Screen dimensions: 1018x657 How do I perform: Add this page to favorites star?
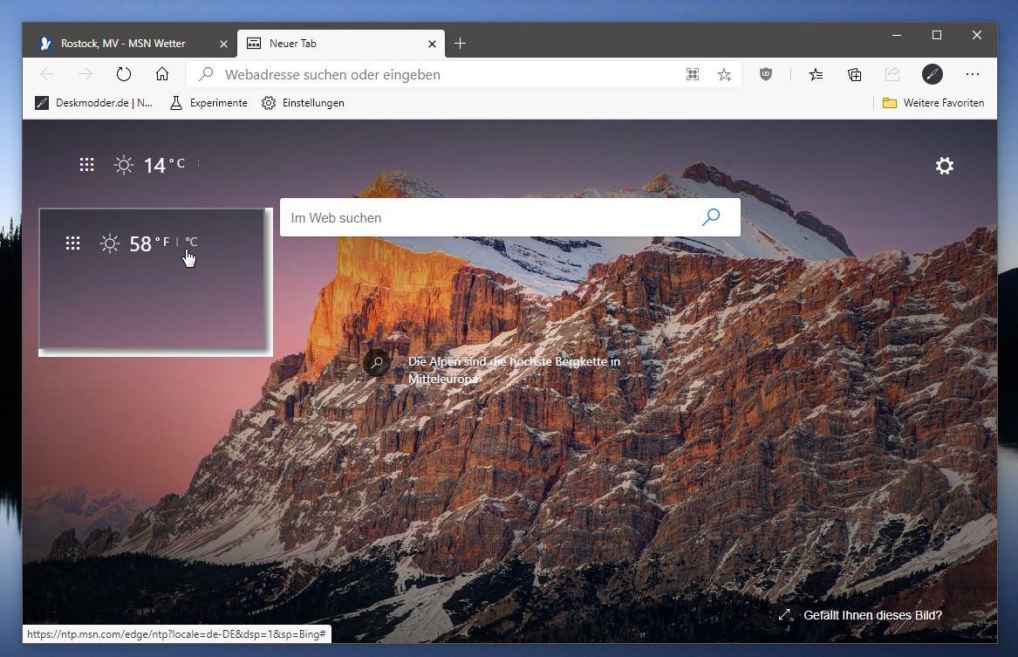click(724, 75)
